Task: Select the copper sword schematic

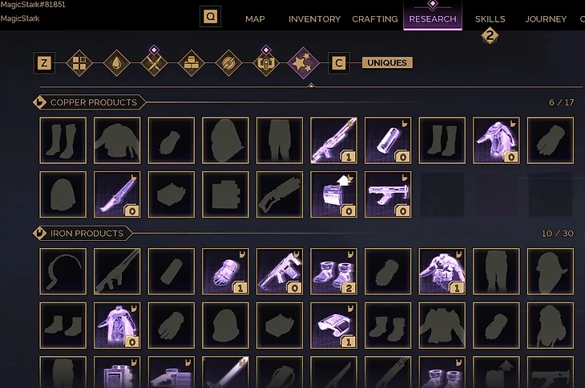Action: pyautogui.click(x=117, y=194)
